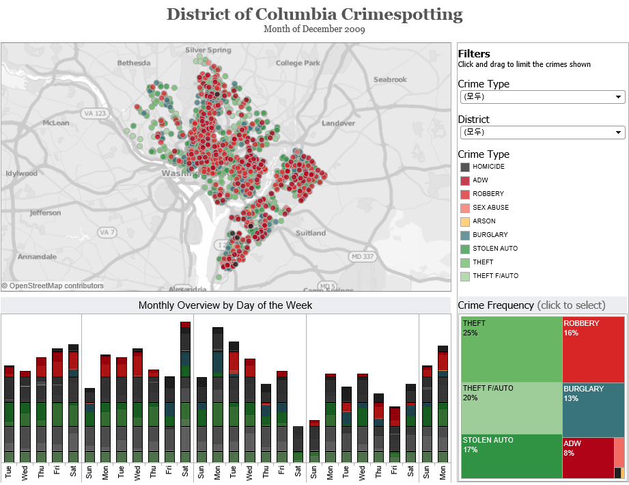Select the THEFT 25% treemap tile
629x485 pixels.
[x=511, y=349]
